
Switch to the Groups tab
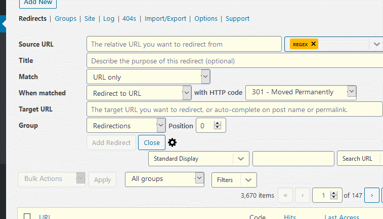point(65,19)
